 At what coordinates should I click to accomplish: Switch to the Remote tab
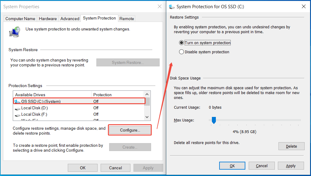pos(126,18)
